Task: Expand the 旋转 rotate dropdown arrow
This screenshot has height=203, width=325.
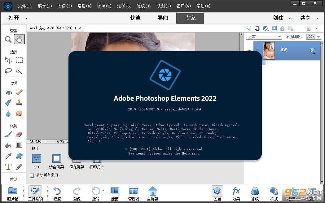Action: (103, 191)
